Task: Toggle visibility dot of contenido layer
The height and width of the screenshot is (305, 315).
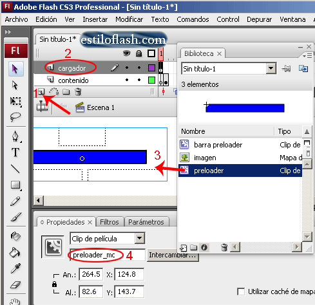Action: click(127, 80)
